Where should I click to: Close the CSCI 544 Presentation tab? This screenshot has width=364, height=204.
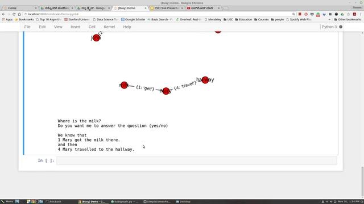(182, 8)
